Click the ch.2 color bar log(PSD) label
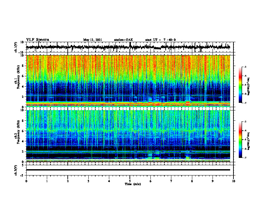Image resolution: width=263 pixels, height=203 pixels. (x=249, y=141)
